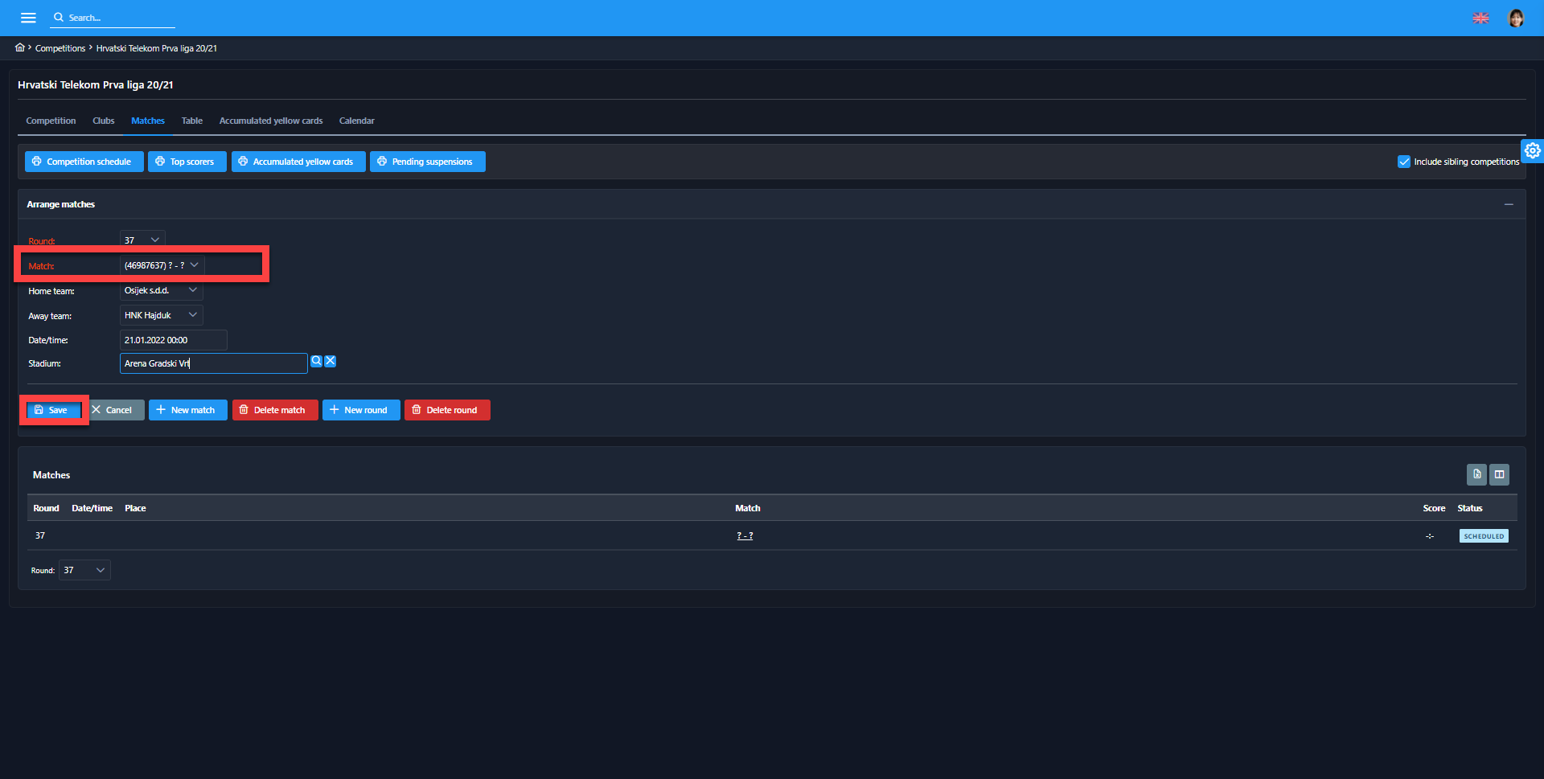1544x779 pixels.
Task: Switch to the Clubs tab
Action: pos(103,121)
